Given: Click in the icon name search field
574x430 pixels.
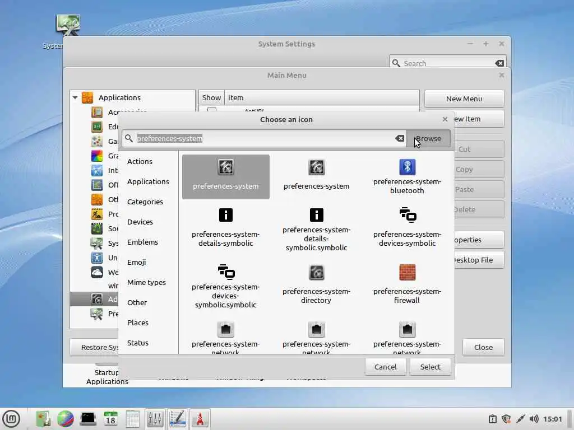Looking at the screenshot, I should click(265, 138).
